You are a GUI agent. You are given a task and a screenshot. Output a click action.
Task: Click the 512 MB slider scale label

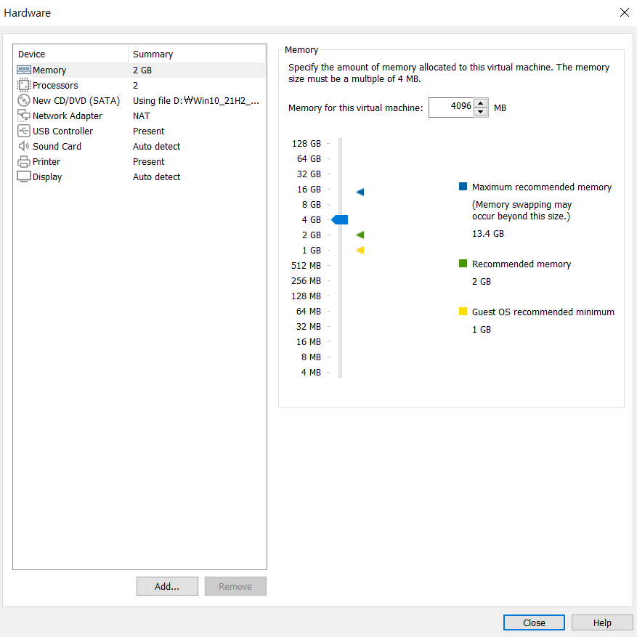point(306,266)
